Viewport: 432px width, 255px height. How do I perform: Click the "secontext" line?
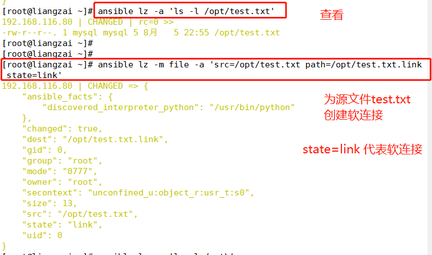[x=138, y=193]
